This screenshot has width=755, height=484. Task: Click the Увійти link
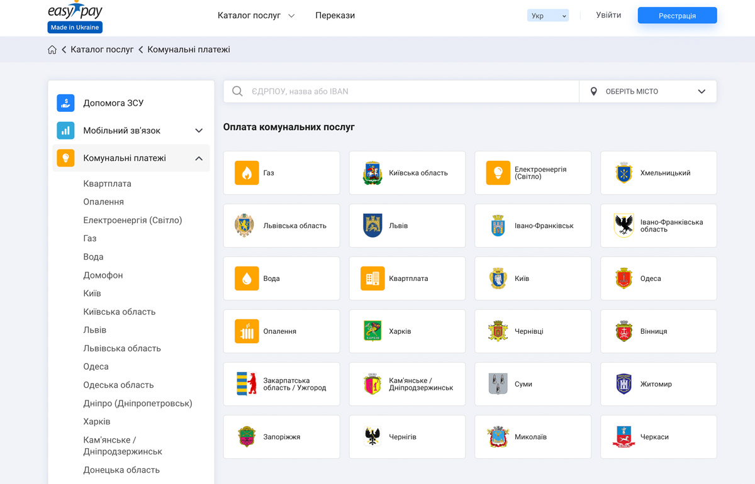(x=608, y=14)
